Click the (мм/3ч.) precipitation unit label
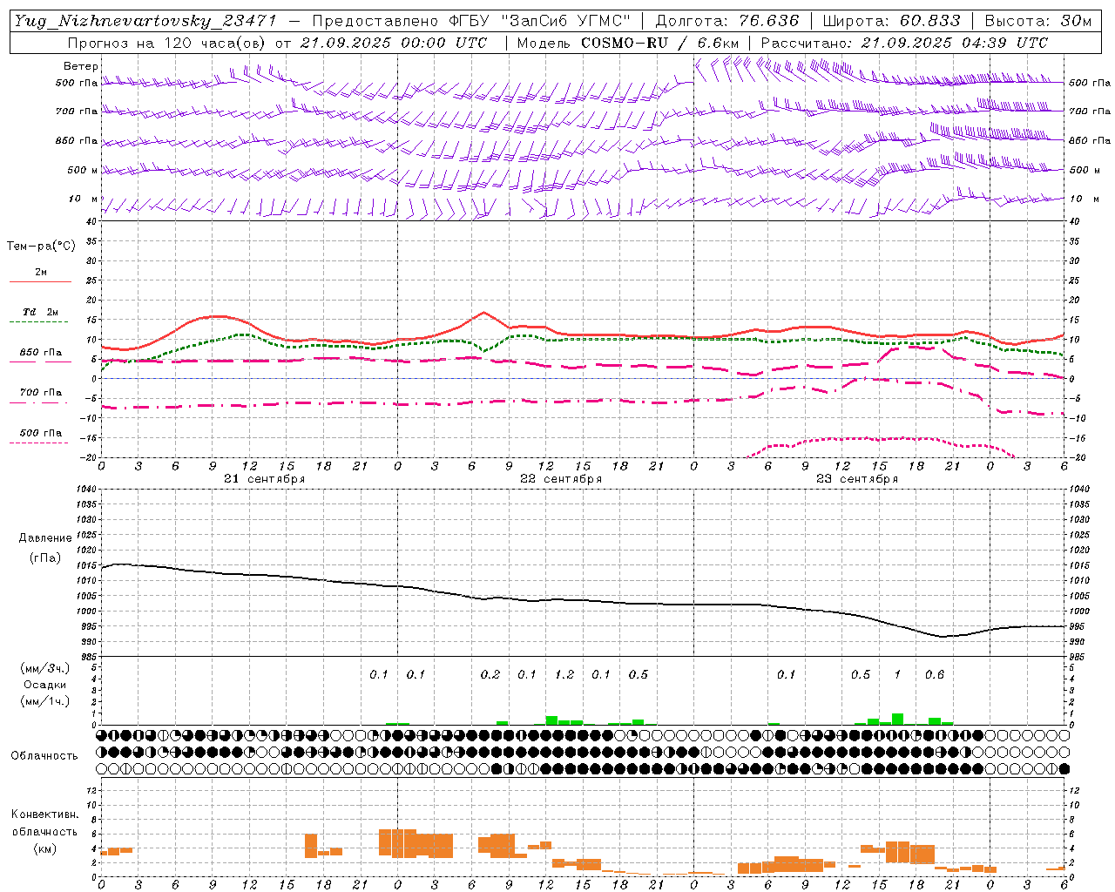The width and height of the screenshot is (1115, 892). 45,668
